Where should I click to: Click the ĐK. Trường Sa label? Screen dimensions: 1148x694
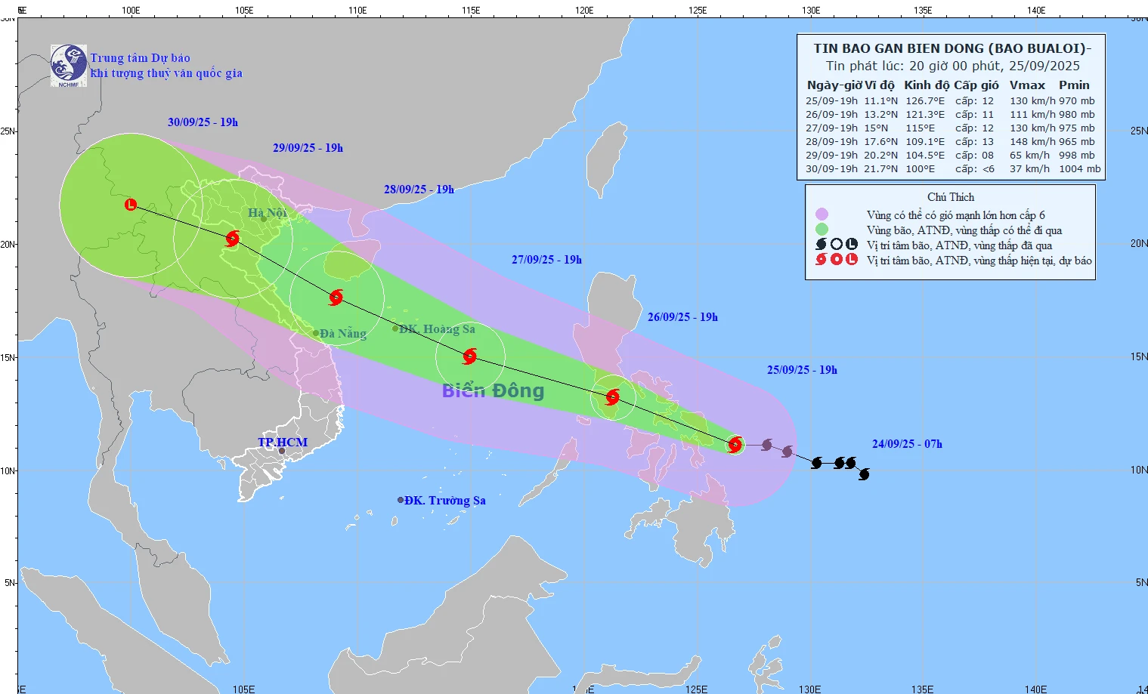coord(445,501)
